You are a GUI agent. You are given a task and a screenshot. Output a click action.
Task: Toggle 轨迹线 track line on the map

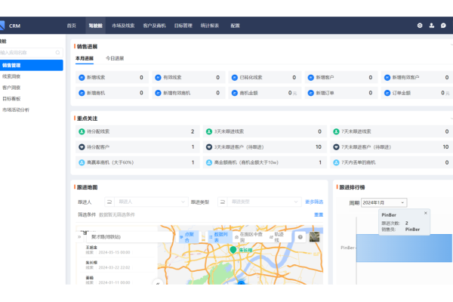tap(276, 237)
